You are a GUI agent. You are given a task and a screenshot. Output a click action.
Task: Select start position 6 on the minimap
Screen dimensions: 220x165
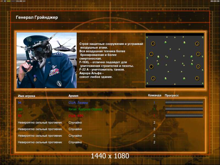click(198, 67)
